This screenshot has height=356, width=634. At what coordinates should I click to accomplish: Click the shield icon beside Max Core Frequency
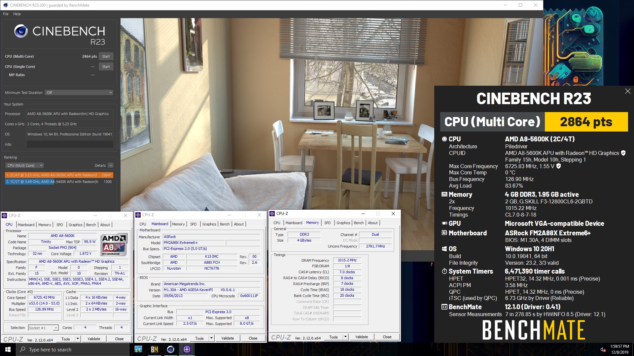coord(558,166)
